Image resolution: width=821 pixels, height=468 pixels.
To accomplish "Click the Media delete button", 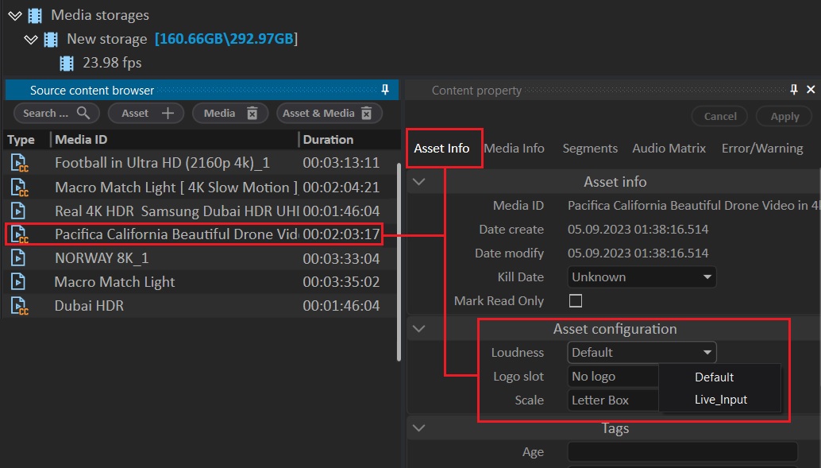I will (x=230, y=113).
